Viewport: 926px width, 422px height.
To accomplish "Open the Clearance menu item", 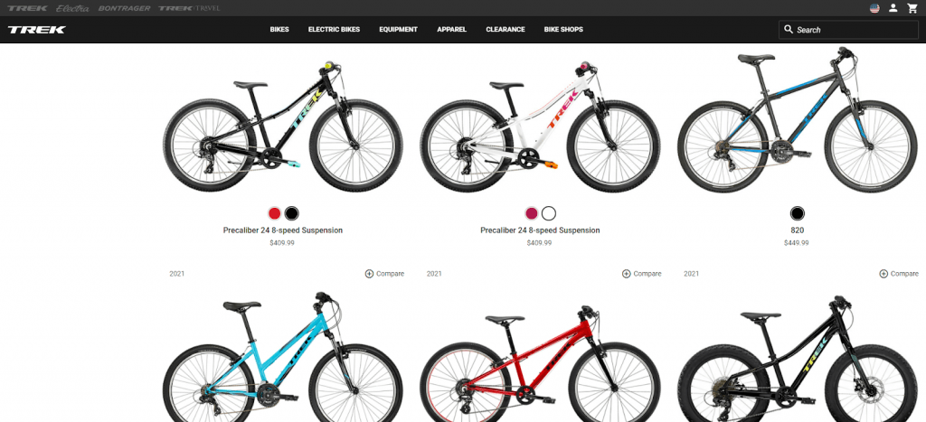I will (505, 30).
